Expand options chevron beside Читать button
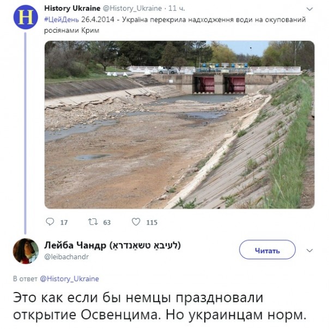Viewport: 329px width, 329px height. click(x=309, y=251)
